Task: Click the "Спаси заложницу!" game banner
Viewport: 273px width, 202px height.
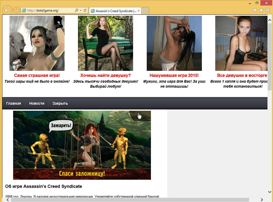Action: point(82,145)
